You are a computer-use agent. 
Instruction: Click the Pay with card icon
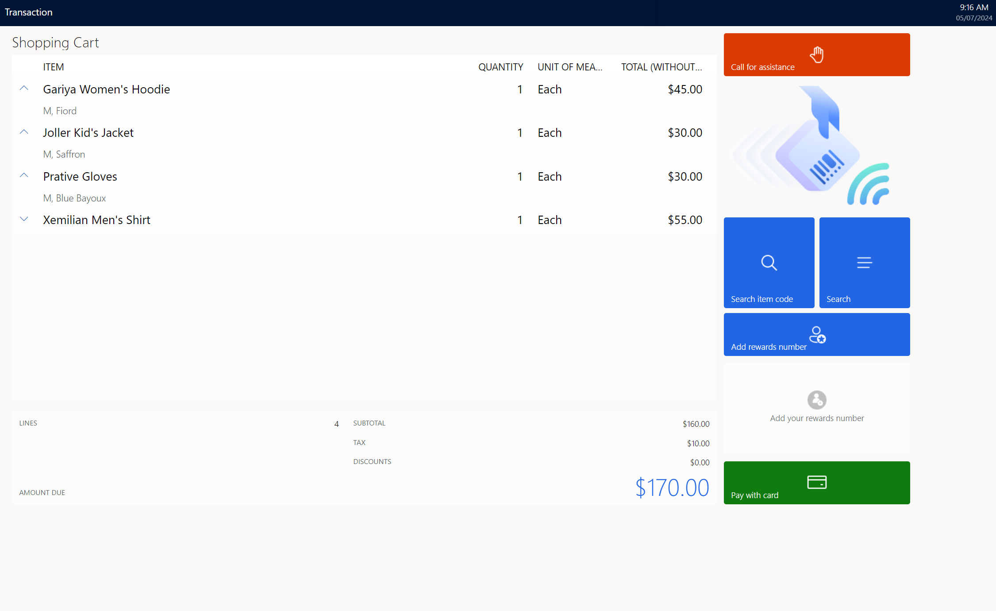point(817,481)
